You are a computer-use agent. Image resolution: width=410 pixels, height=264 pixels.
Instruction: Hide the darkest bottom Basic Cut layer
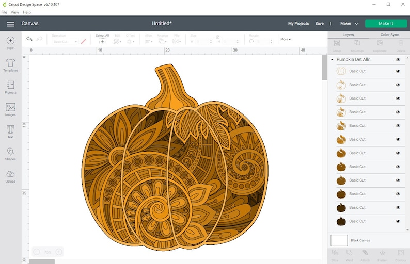click(x=398, y=221)
